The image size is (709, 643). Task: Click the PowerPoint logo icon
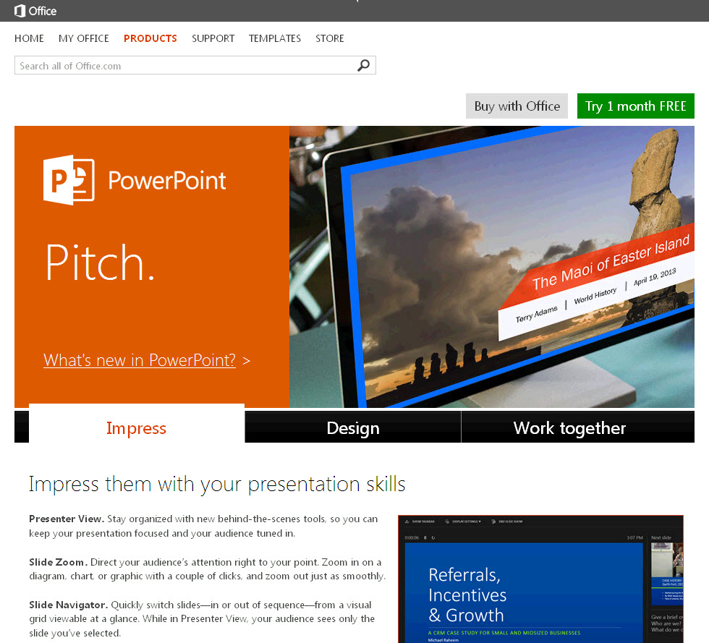coord(69,180)
